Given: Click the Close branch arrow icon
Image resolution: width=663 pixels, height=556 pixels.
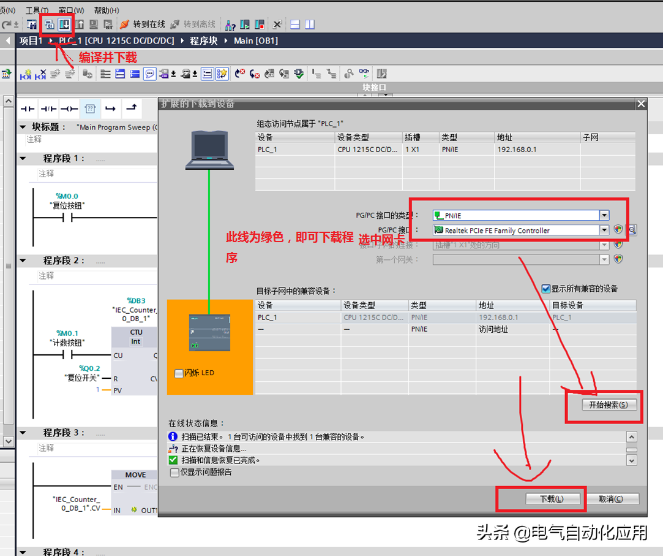Looking at the screenshot, I should coord(132,108).
